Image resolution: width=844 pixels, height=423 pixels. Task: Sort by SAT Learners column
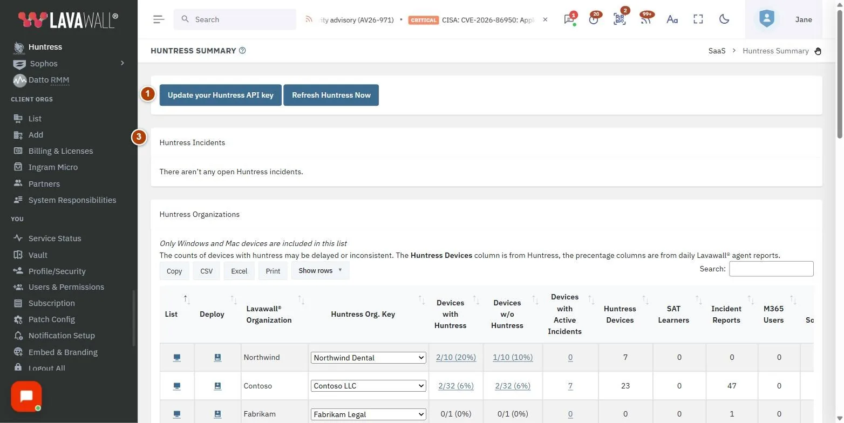click(x=679, y=315)
